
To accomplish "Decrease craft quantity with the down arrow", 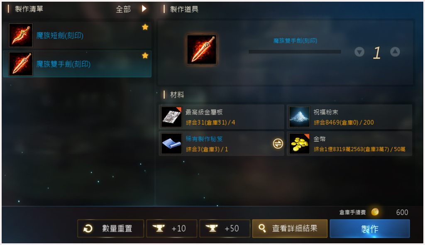I will [359, 52].
